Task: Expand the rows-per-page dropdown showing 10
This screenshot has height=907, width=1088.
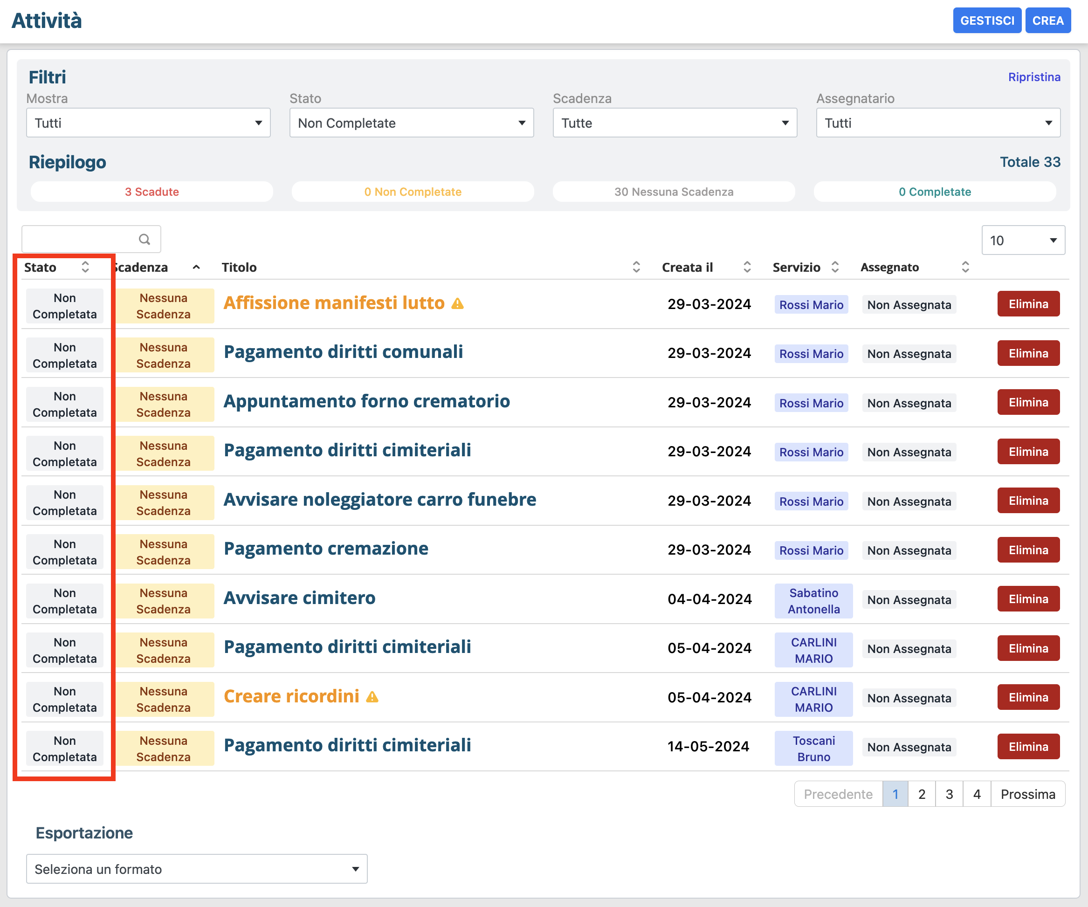Action: coord(1023,240)
